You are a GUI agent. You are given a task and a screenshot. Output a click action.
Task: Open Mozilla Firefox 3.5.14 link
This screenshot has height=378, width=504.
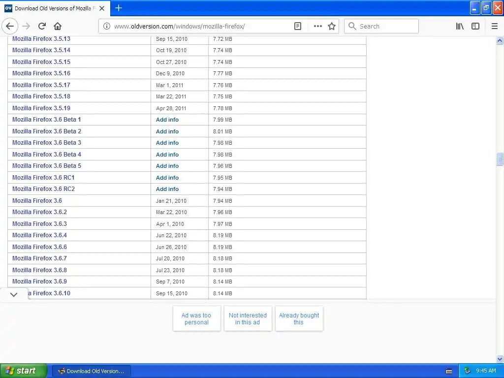click(41, 50)
